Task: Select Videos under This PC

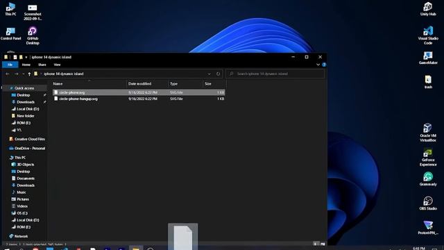Action: [22, 206]
